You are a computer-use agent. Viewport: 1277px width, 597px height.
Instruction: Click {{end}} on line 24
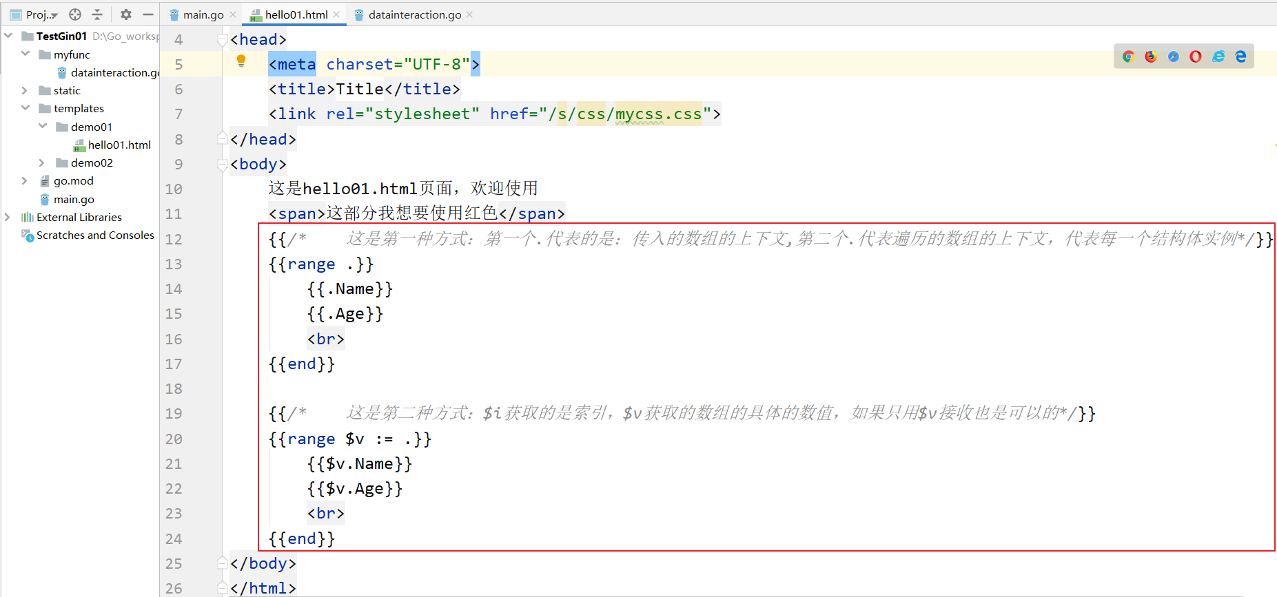[x=302, y=538]
